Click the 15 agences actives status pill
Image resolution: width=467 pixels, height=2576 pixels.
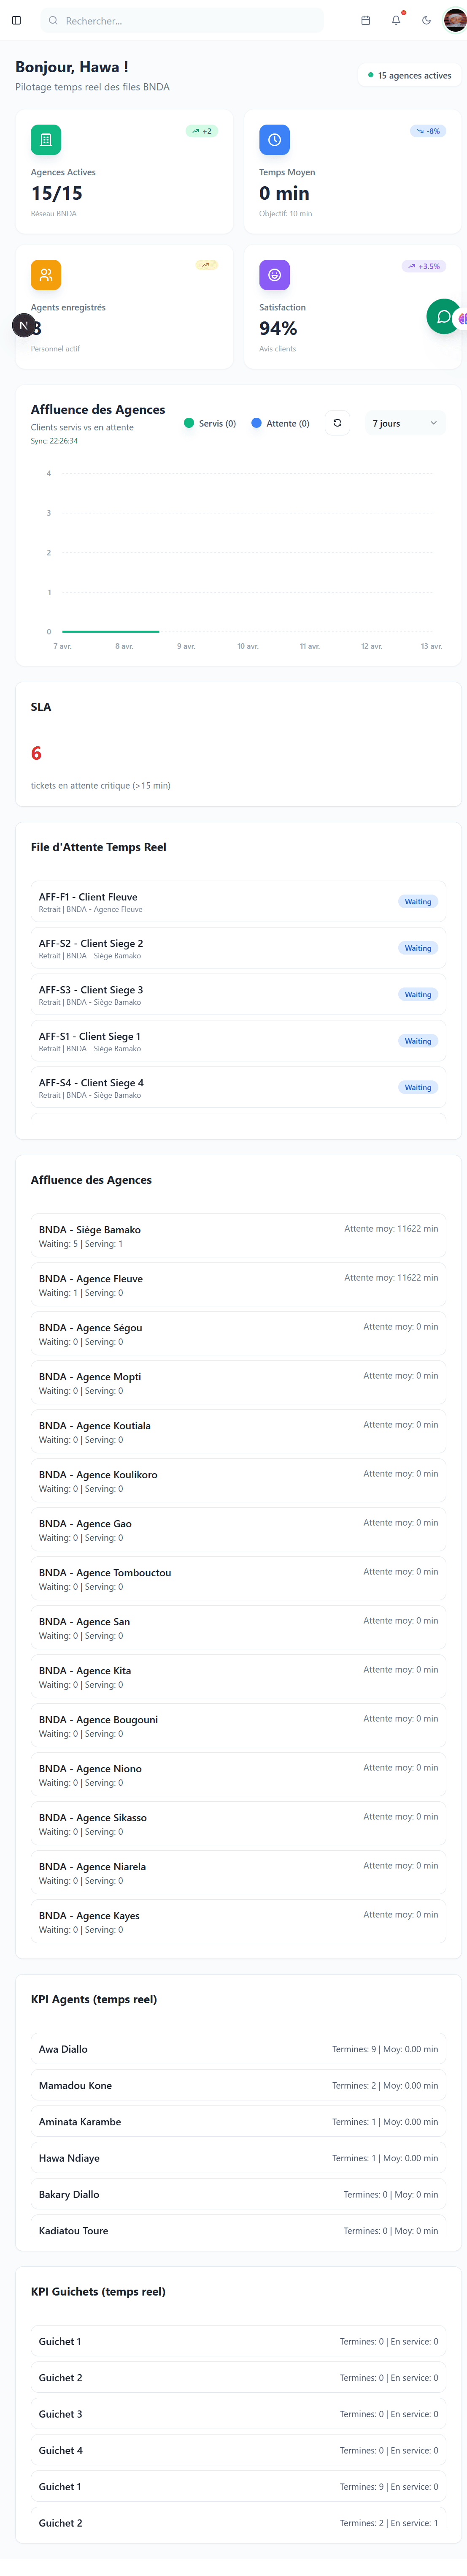(x=409, y=75)
